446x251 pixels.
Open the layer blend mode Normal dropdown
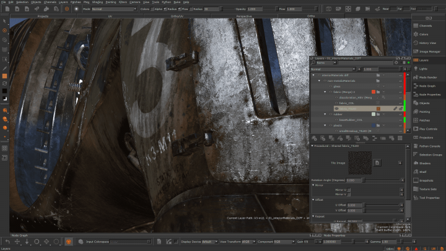(334, 69)
